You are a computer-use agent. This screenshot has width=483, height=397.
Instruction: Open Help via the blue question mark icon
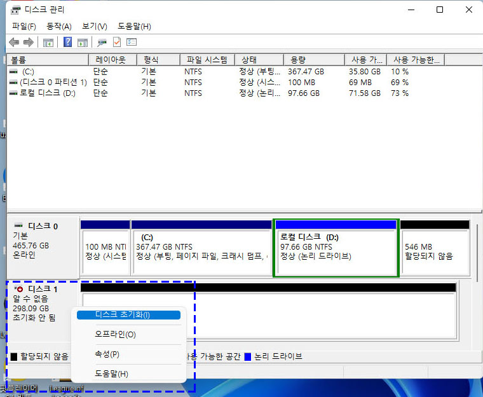pos(68,42)
